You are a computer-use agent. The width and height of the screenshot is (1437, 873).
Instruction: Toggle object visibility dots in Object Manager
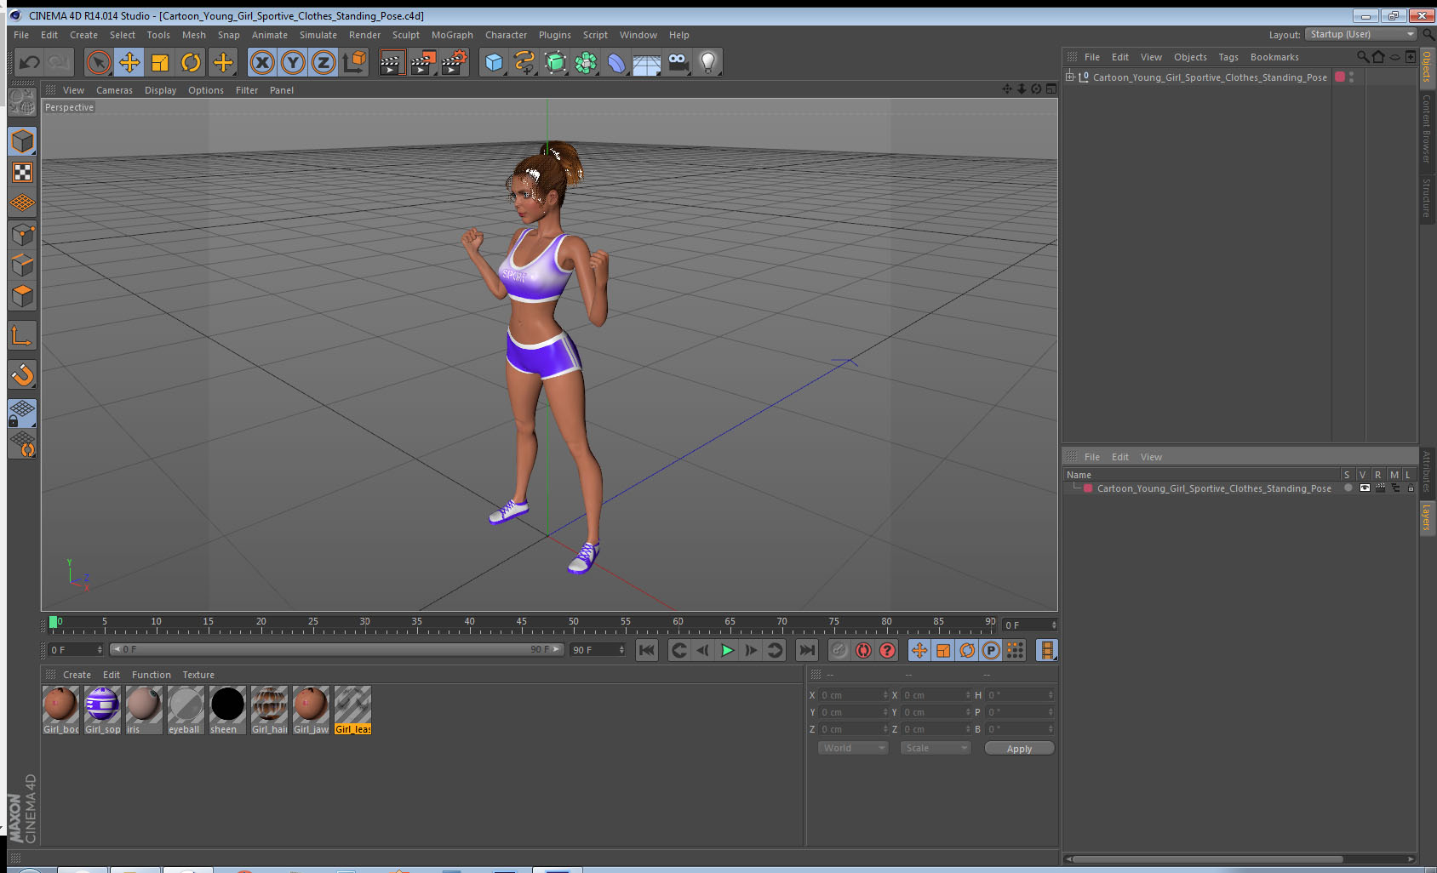pos(1352,77)
